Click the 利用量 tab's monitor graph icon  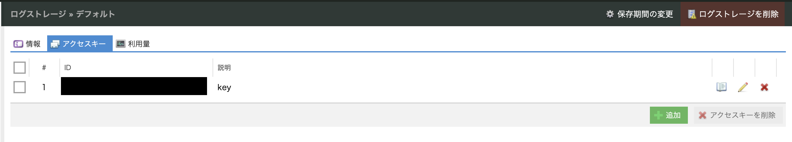121,44
